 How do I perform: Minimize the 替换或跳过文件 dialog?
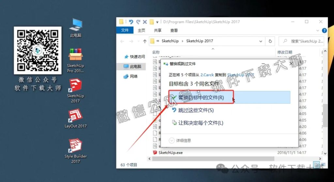click(x=263, y=64)
